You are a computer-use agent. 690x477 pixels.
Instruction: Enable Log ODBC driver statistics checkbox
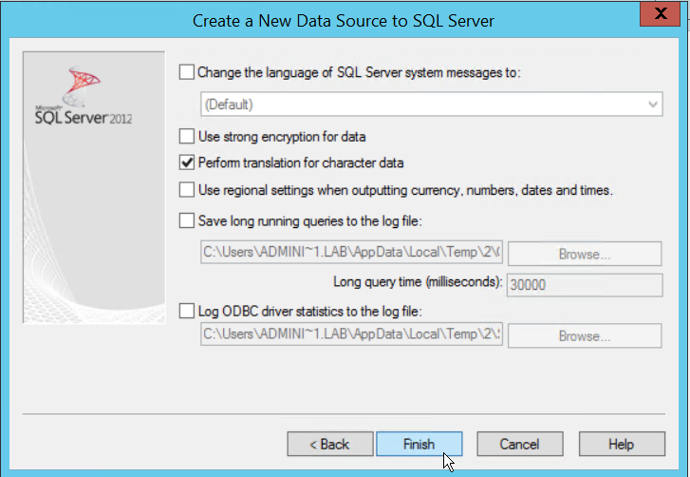point(187,310)
